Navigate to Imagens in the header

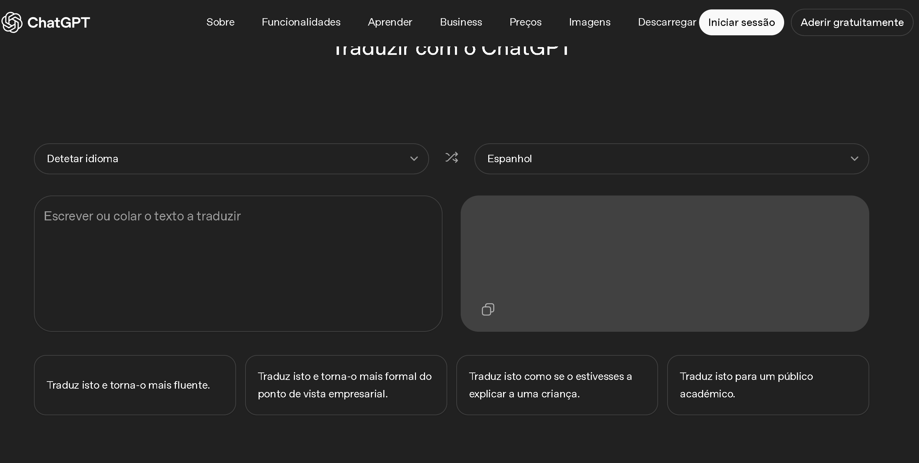tap(589, 22)
